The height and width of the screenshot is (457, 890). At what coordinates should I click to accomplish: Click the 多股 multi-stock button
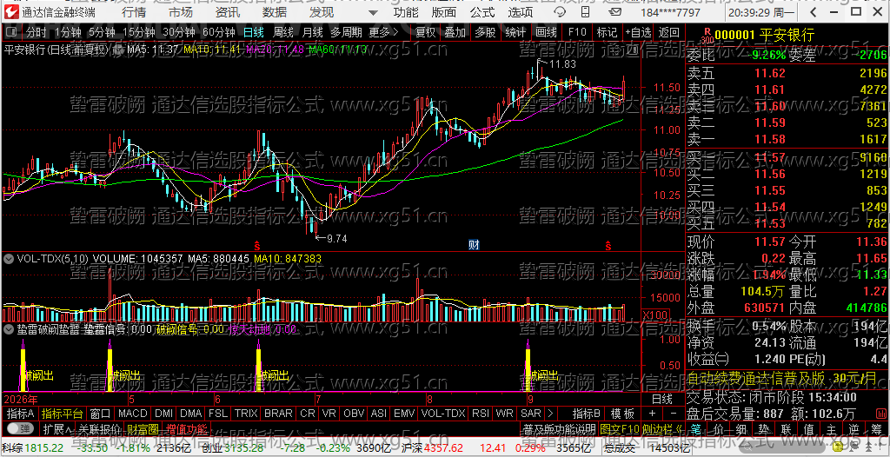click(x=485, y=32)
